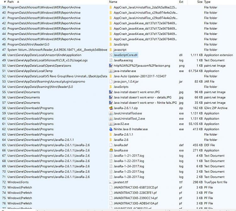Click the javax32.exe Java icon
Image resolution: width=236 pixels, height=211 pixels.
pyautogui.click(x=111, y=124)
